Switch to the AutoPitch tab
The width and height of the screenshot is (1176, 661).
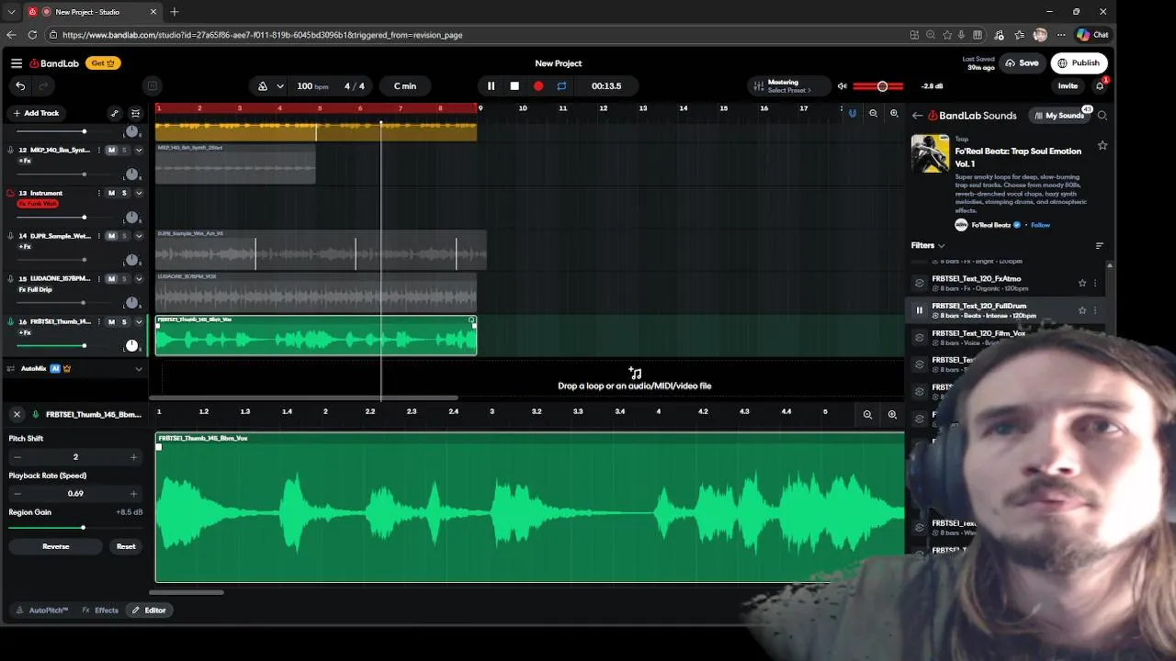pyautogui.click(x=42, y=611)
